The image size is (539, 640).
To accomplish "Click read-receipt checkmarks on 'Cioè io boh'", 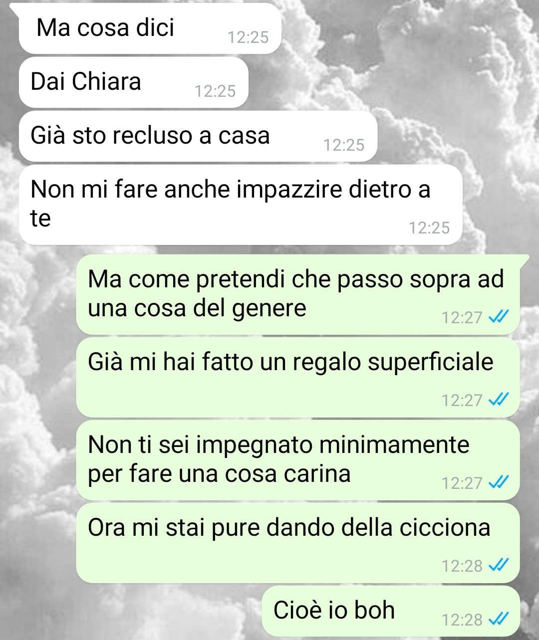I will [x=498, y=619].
